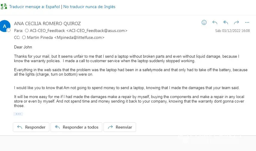Click the forward arrow icon in header
The height and width of the screenshot is (151, 256).
pyautogui.click(x=236, y=22)
